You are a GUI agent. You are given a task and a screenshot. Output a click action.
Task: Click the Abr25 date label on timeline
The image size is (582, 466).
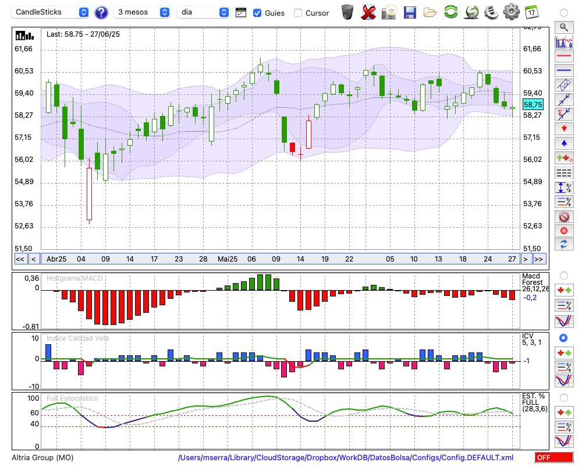(x=56, y=259)
